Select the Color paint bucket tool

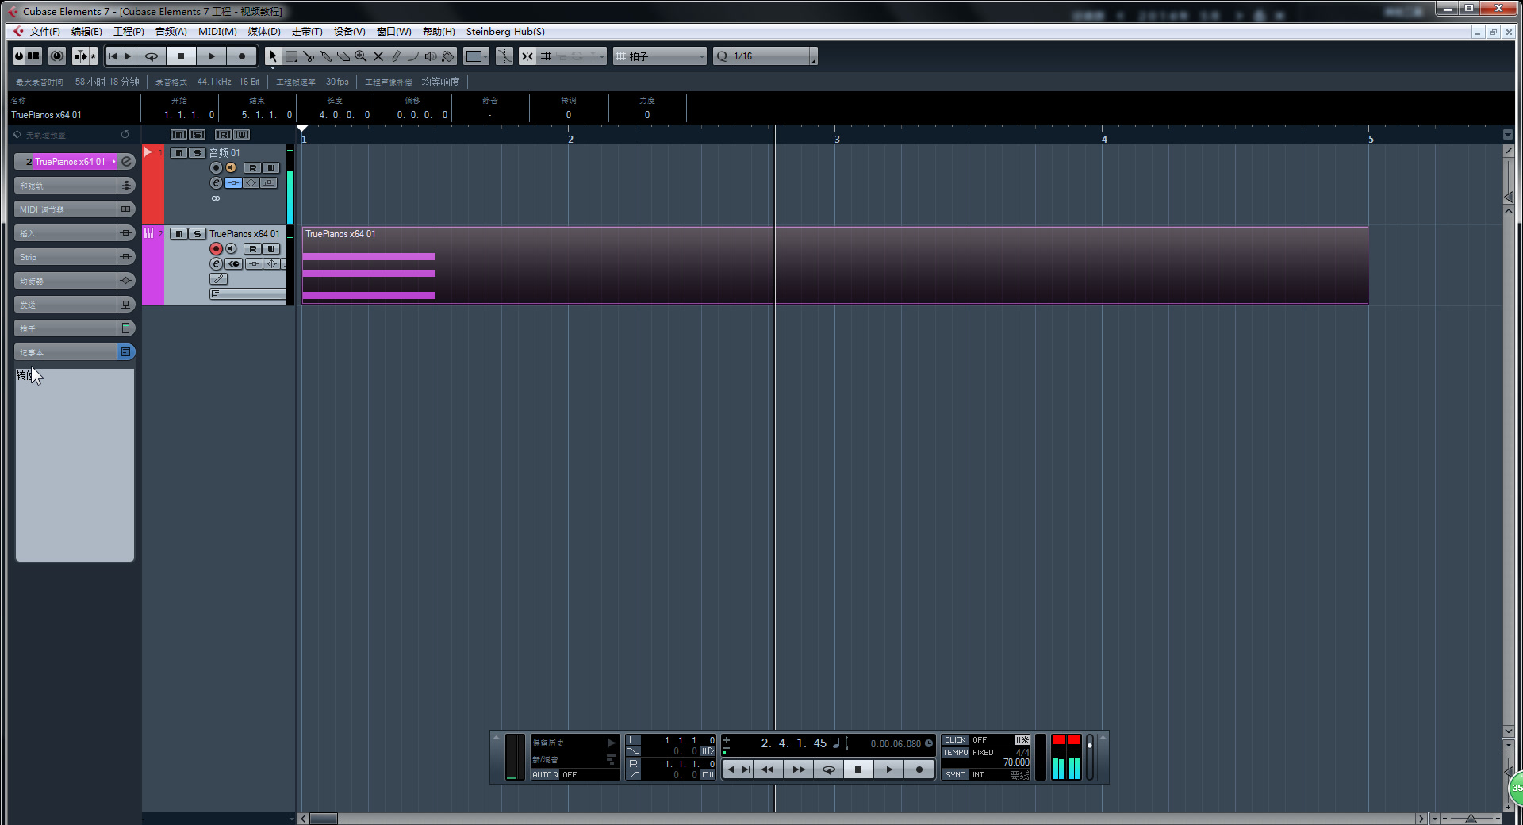tap(448, 56)
